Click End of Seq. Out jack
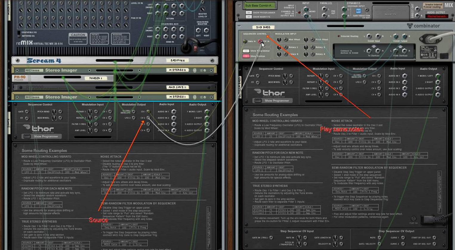The width and height of the screenshot is (455, 250). 434,244
